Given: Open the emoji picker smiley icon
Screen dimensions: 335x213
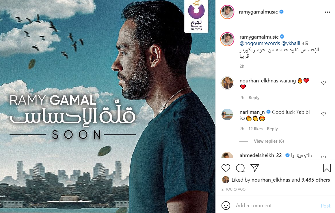Looking at the screenshot, I should [x=226, y=206].
